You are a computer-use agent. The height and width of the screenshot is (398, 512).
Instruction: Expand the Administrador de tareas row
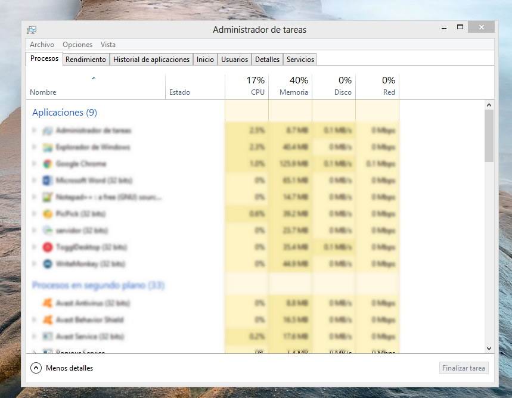click(x=34, y=130)
